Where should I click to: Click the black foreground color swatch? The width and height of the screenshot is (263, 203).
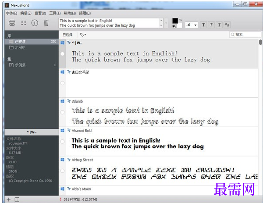[175, 21]
